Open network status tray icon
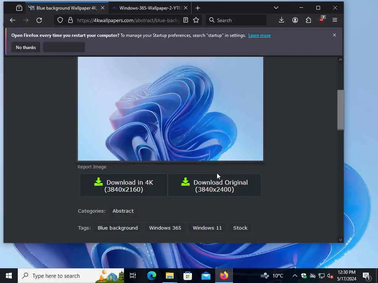 (322, 276)
